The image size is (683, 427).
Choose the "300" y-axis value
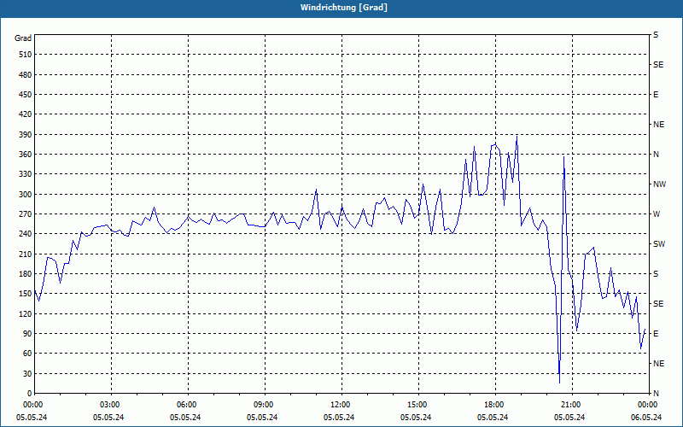(x=26, y=195)
